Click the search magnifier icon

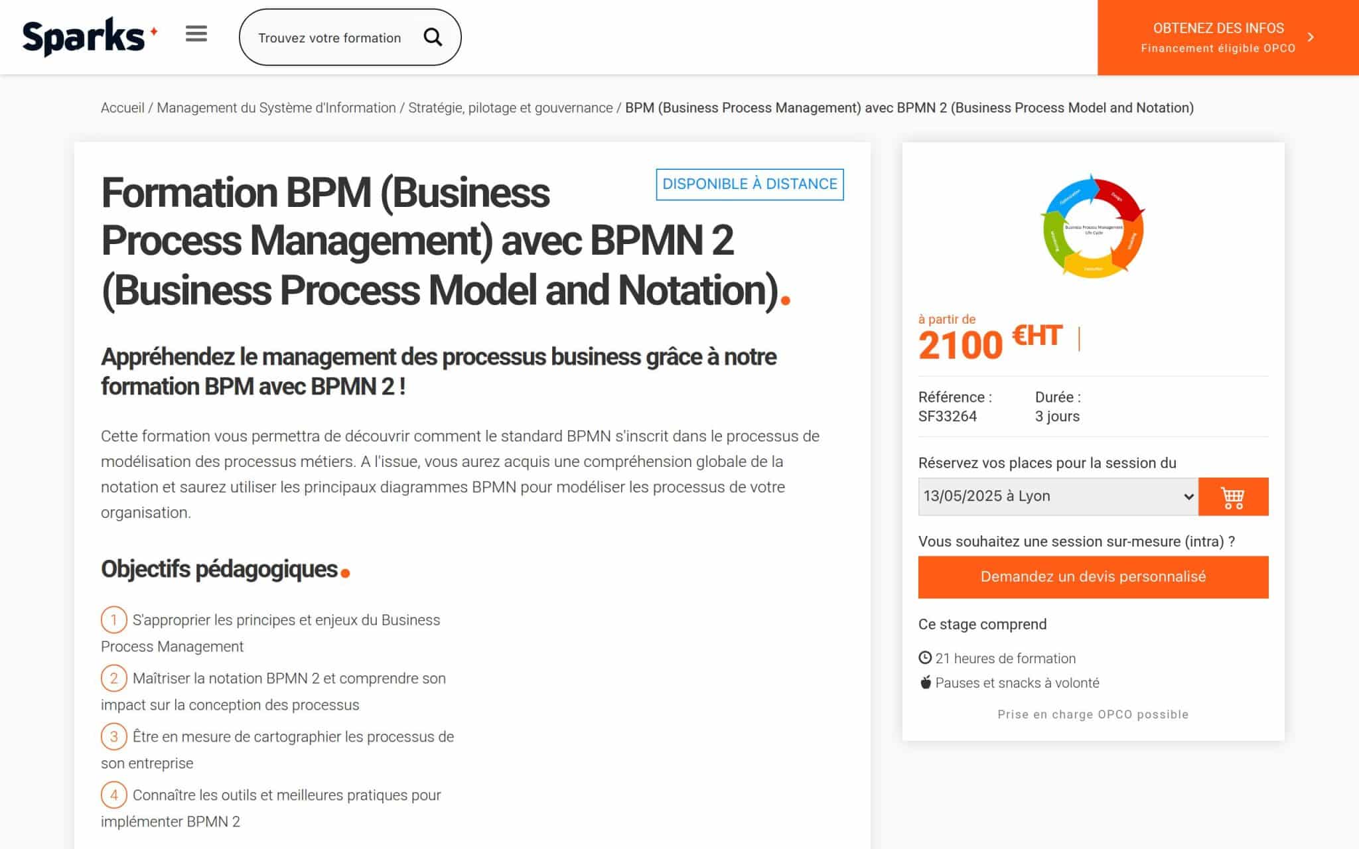[x=433, y=37]
